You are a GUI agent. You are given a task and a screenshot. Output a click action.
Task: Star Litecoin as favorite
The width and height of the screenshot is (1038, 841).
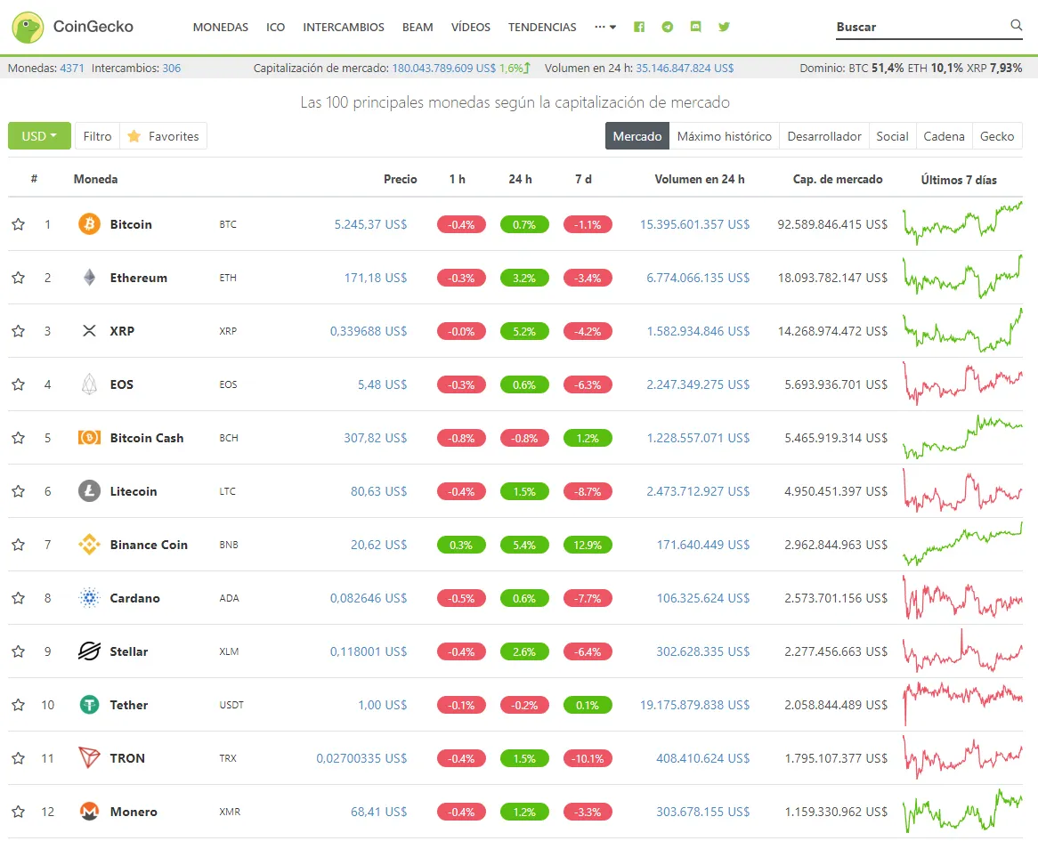19,491
